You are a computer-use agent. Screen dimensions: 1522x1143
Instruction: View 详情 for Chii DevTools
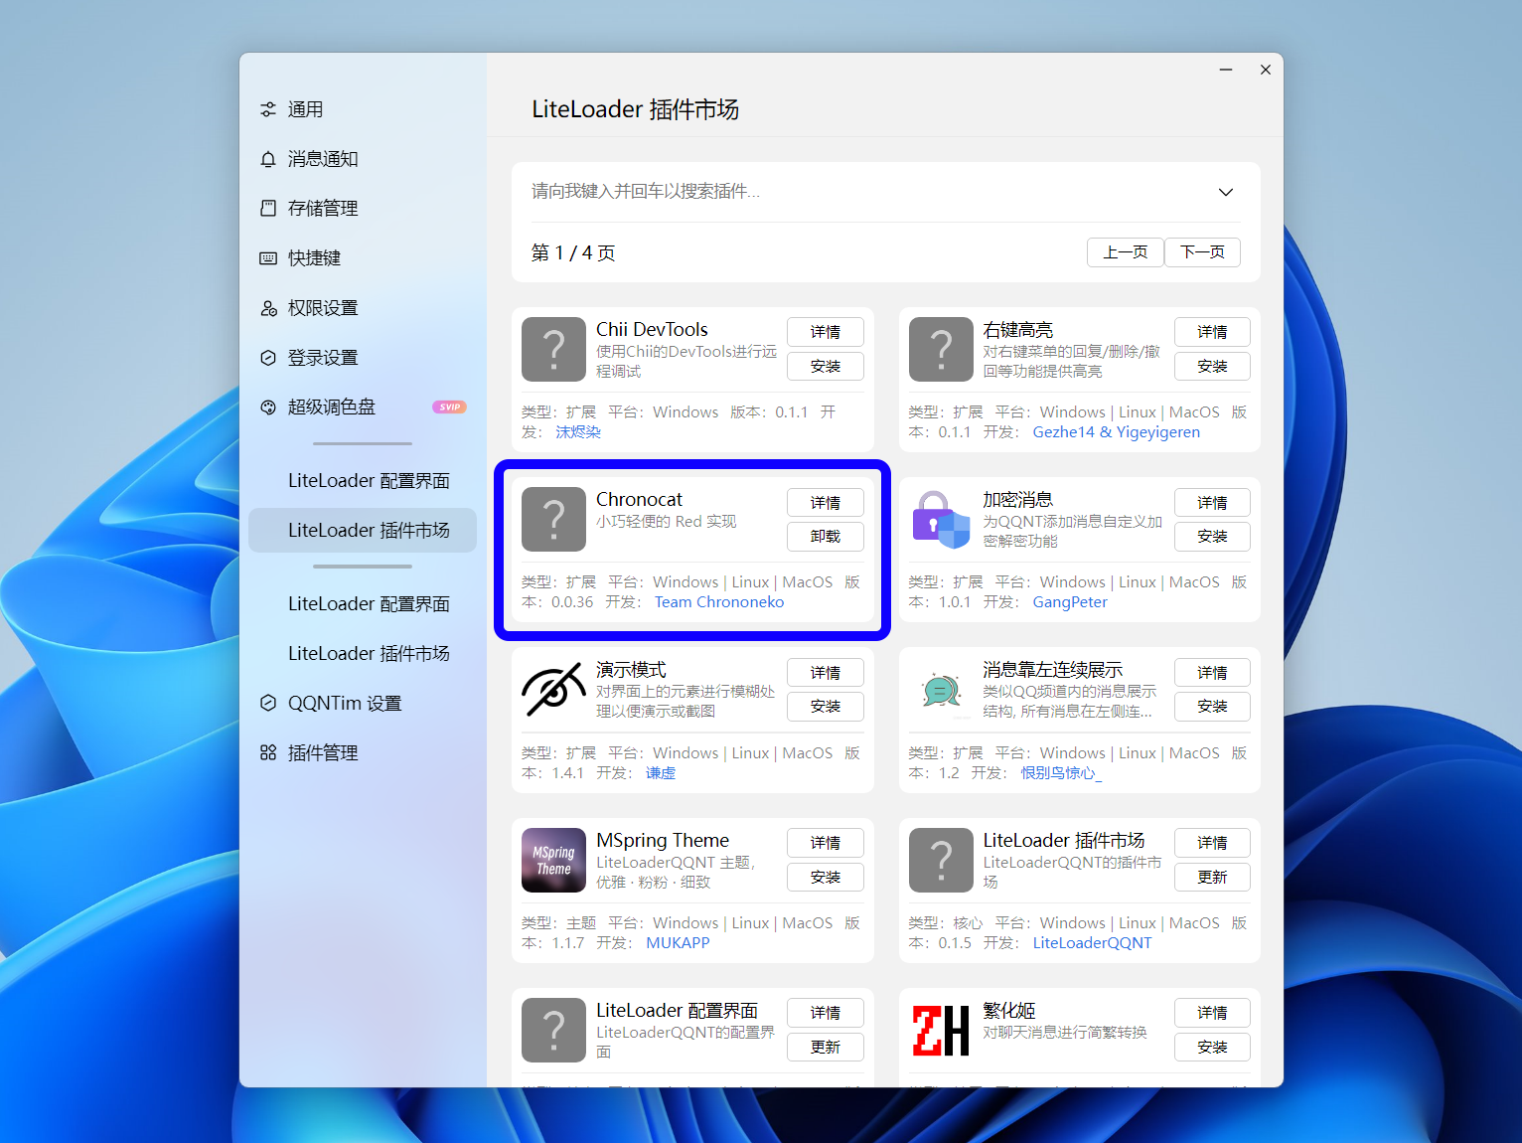[826, 332]
